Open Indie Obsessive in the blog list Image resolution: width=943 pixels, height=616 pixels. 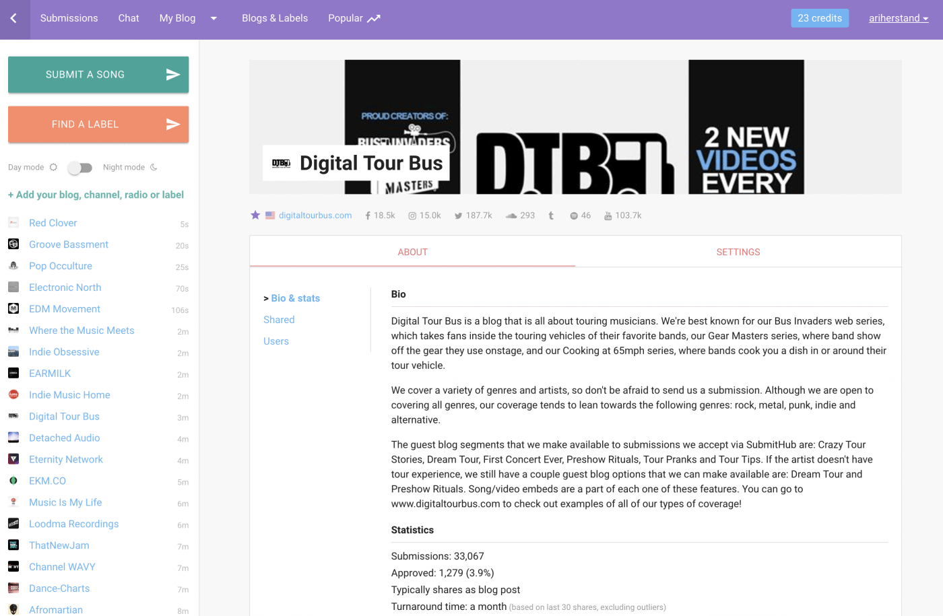[64, 352]
